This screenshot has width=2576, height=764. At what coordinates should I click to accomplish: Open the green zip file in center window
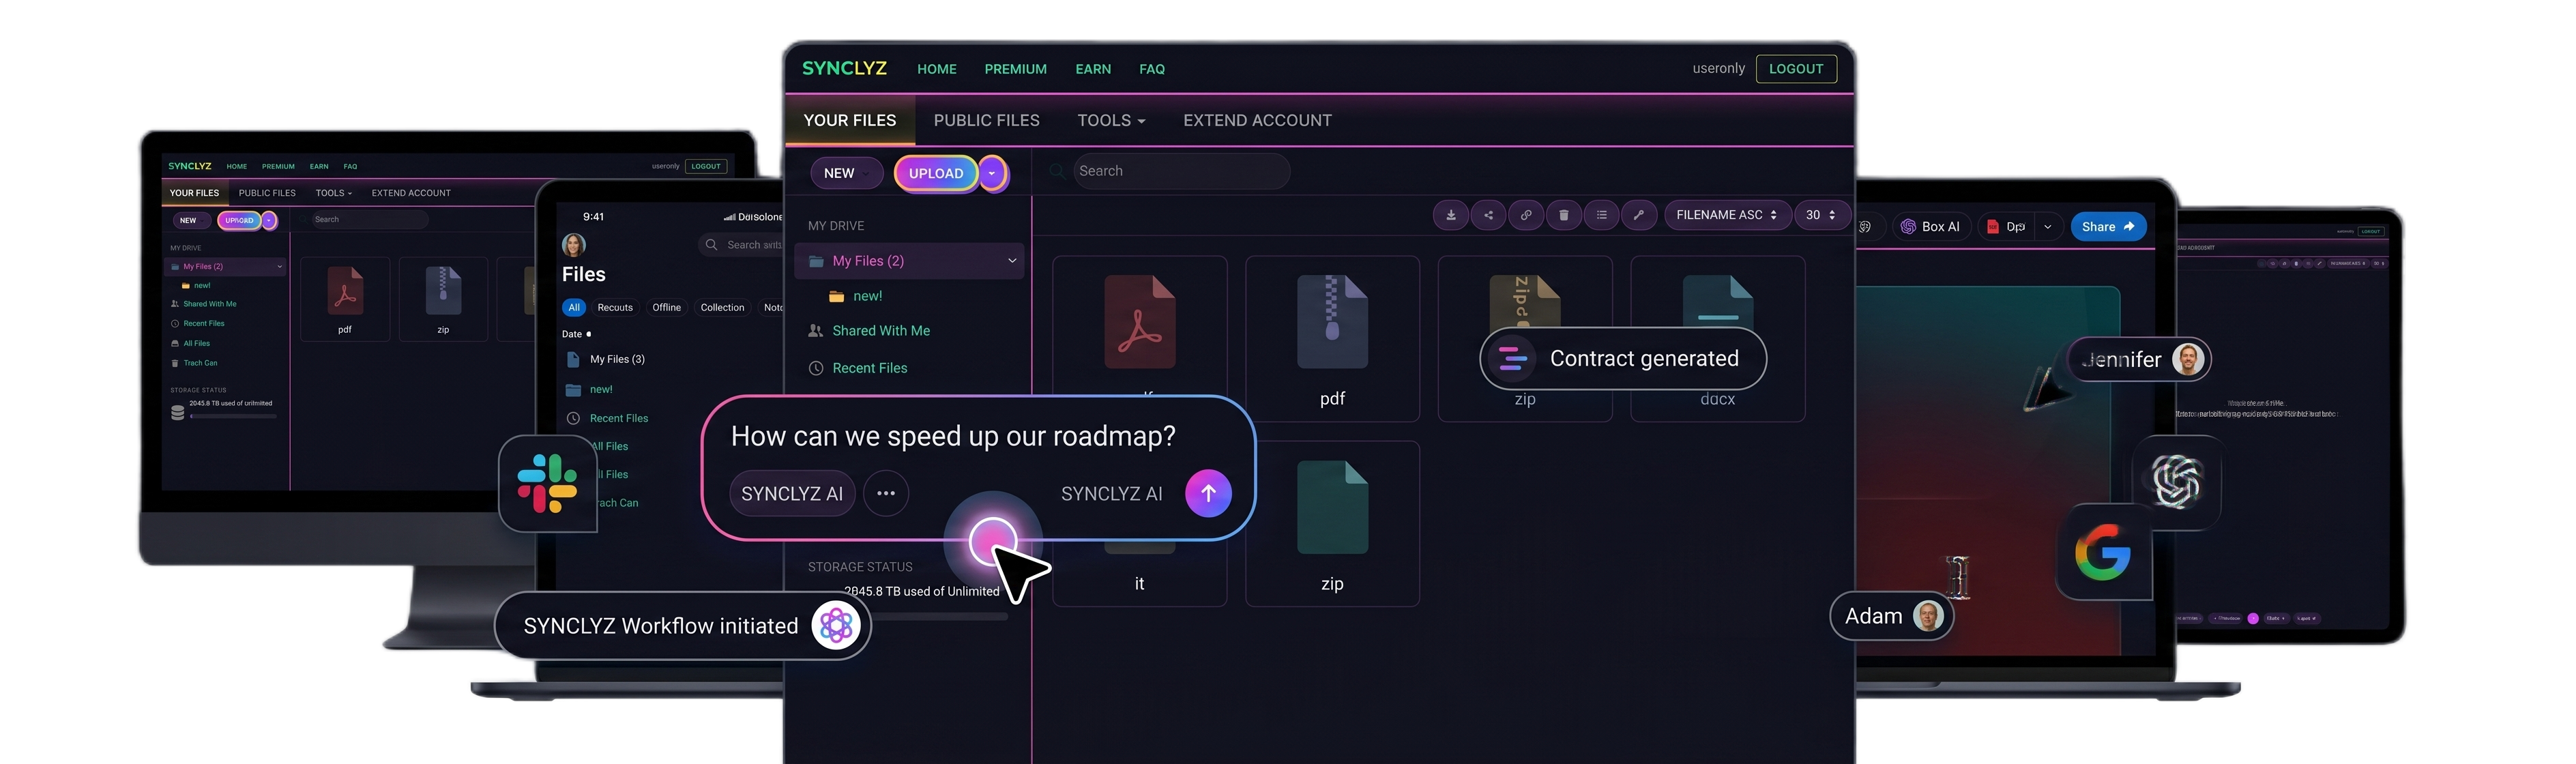pos(1332,507)
